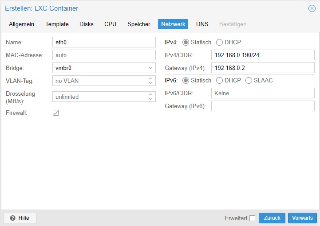
Task: Increase the VLAN-Tag value
Action: tap(150, 79)
